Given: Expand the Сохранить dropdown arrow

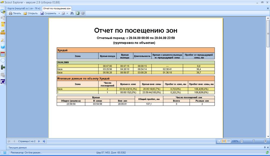Looking at the screenshot, I should pos(59,13).
